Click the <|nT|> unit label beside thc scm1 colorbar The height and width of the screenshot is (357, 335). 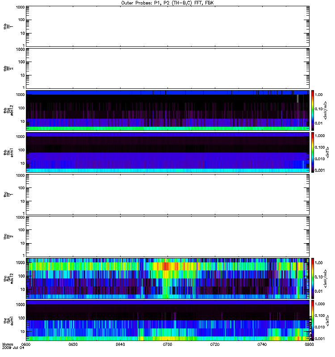click(x=327, y=320)
